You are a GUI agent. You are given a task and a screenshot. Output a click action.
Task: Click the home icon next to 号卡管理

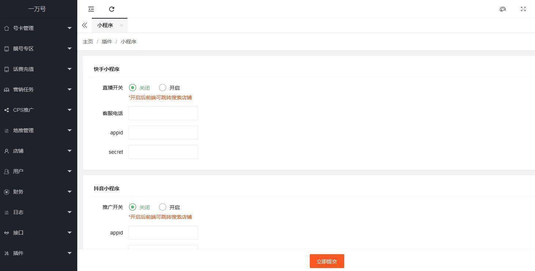click(x=7, y=28)
